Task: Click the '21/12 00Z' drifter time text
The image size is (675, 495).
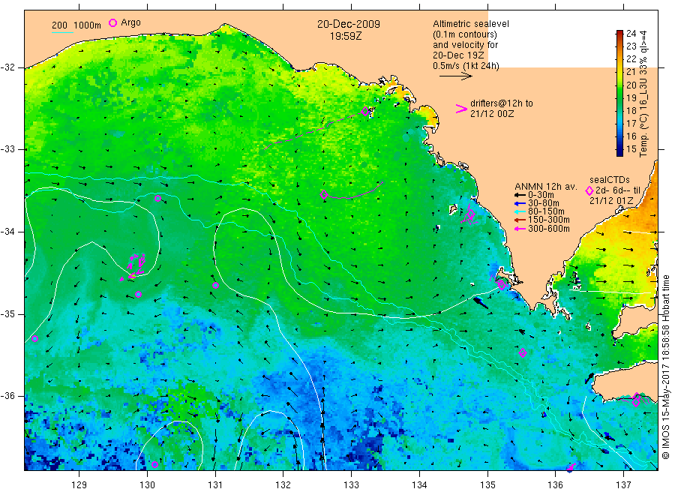Action: pos(492,114)
